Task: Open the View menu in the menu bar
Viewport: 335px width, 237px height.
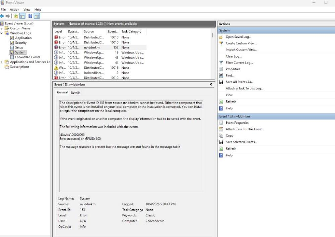Action: [x=27, y=10]
